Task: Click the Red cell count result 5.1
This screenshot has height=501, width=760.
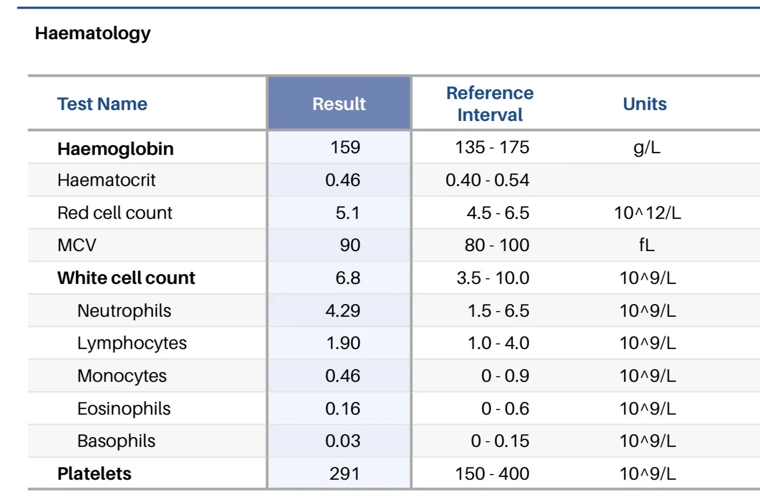Action: coord(348,213)
